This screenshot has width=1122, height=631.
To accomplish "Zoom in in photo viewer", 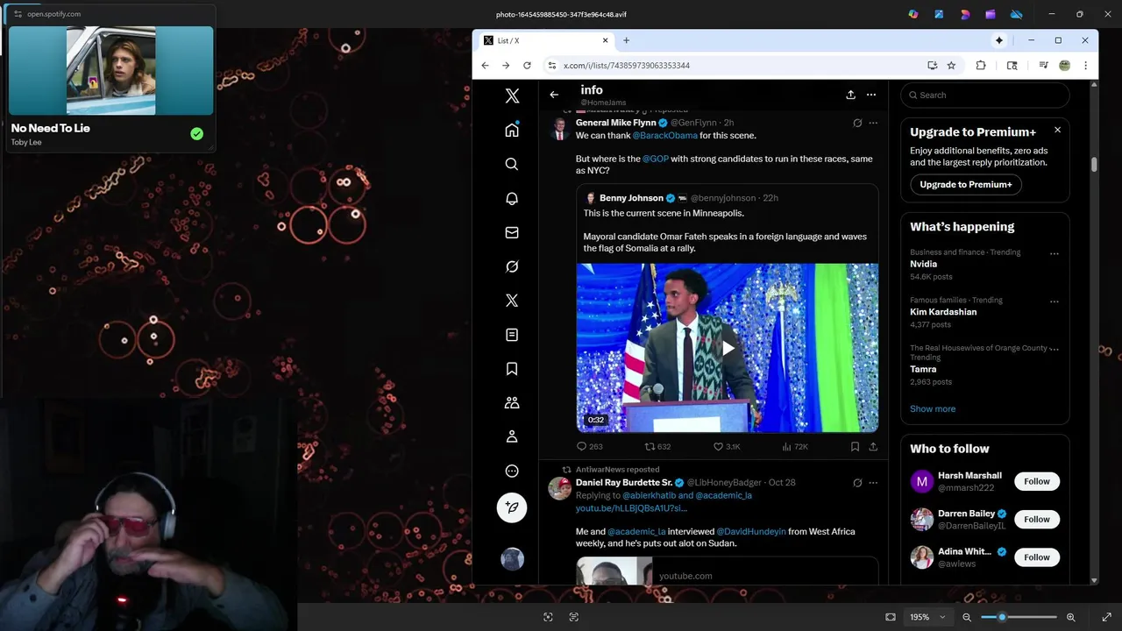I will coord(1070,617).
